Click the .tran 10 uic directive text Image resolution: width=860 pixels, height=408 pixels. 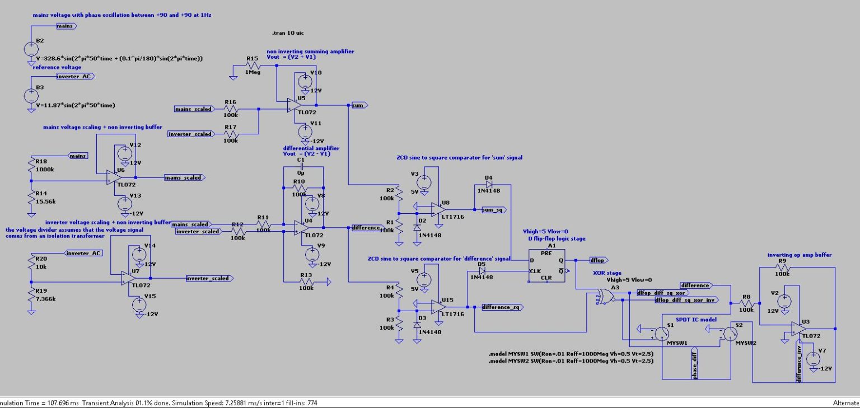[287, 32]
